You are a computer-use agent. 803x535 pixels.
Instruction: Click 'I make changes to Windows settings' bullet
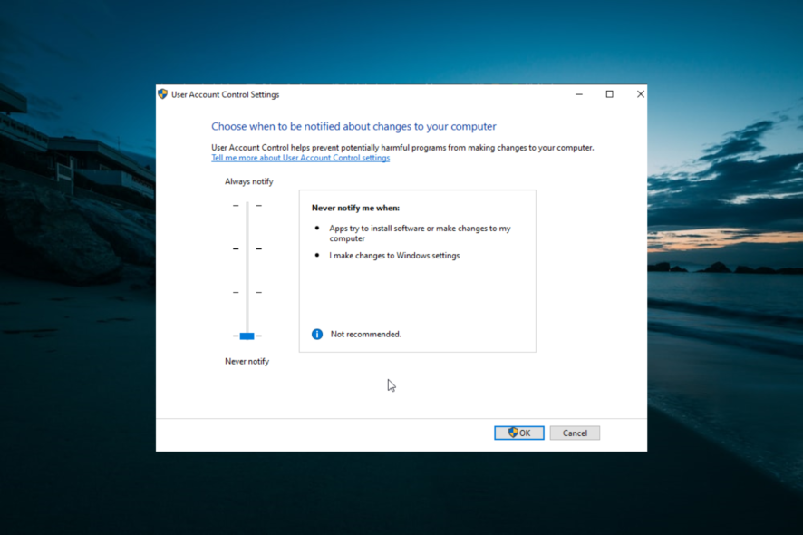[x=394, y=255]
